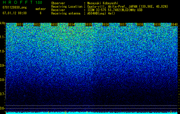Jump to the 0840 time marker

174,25
